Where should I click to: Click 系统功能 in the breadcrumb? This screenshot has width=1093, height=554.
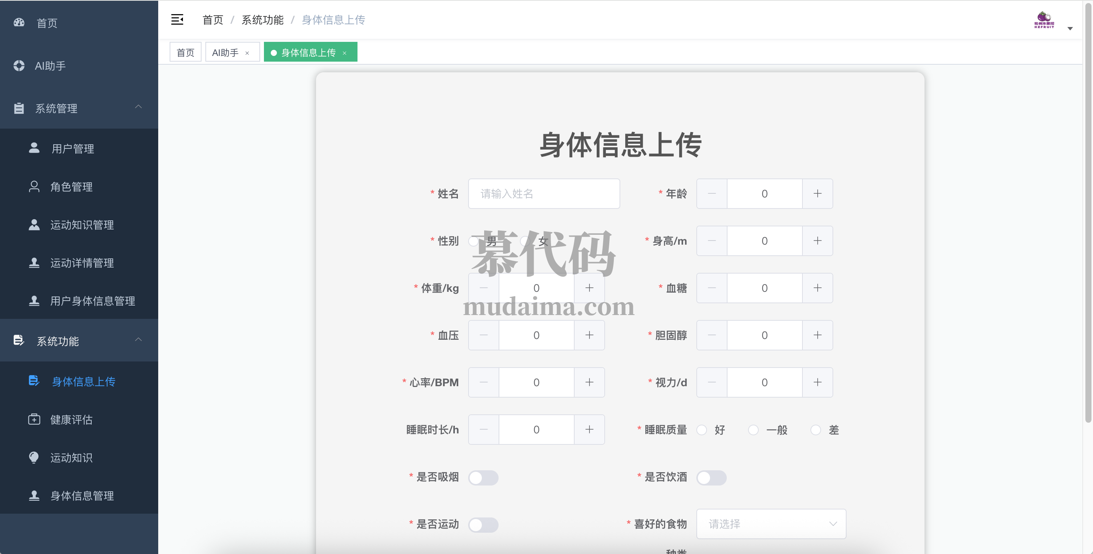pyautogui.click(x=262, y=20)
